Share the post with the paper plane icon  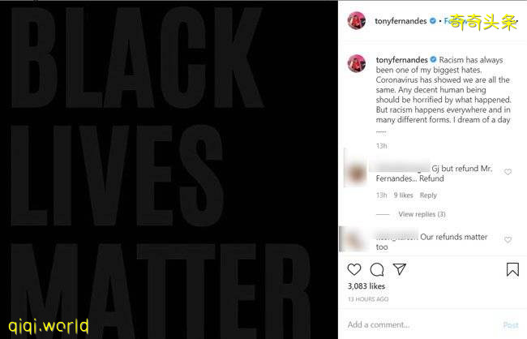(400, 269)
